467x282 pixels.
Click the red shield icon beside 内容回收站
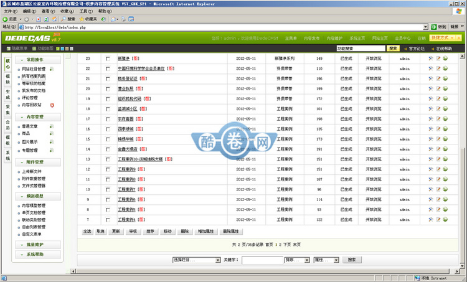tap(52, 105)
